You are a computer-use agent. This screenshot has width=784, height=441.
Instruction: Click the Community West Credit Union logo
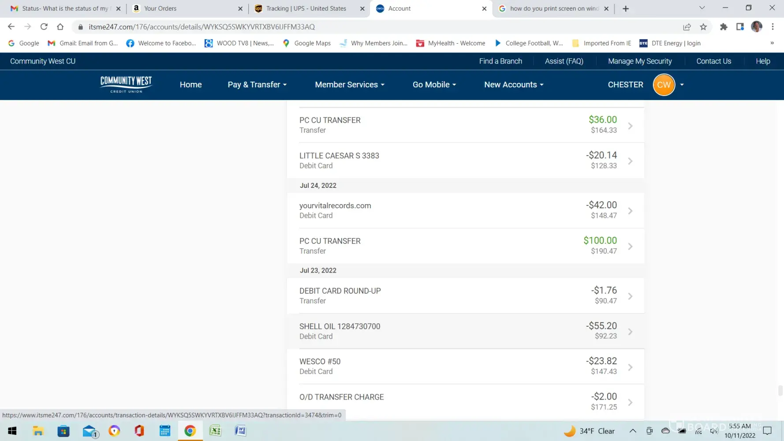[126, 84]
